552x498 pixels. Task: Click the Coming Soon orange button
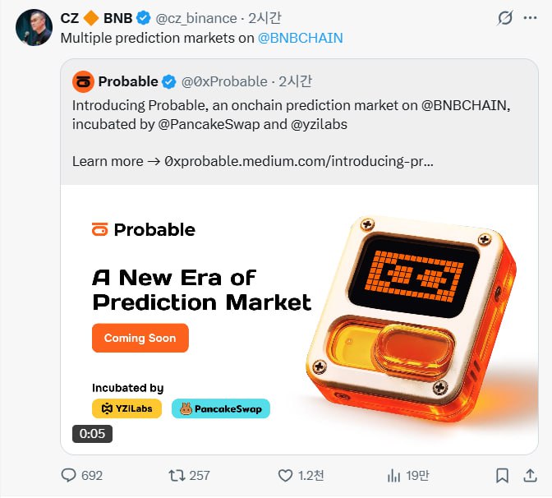click(140, 338)
